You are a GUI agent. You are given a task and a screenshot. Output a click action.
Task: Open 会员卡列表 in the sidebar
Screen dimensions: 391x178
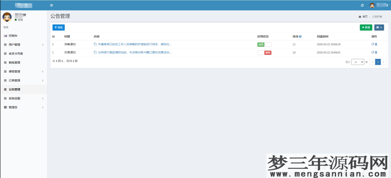[x=23, y=53]
